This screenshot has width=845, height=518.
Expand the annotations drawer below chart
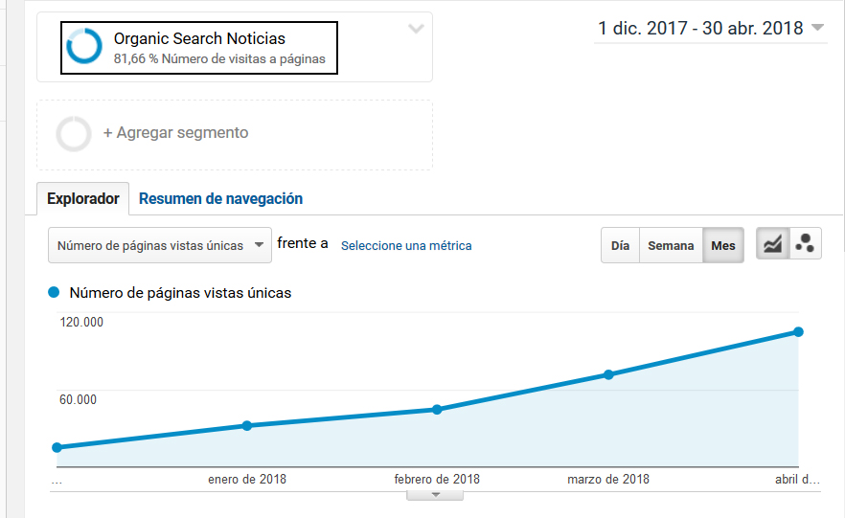(x=435, y=494)
